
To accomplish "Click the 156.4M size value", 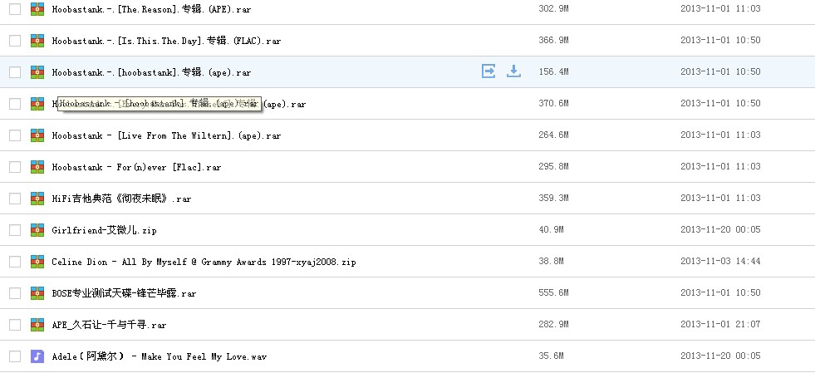I will click(x=553, y=71).
